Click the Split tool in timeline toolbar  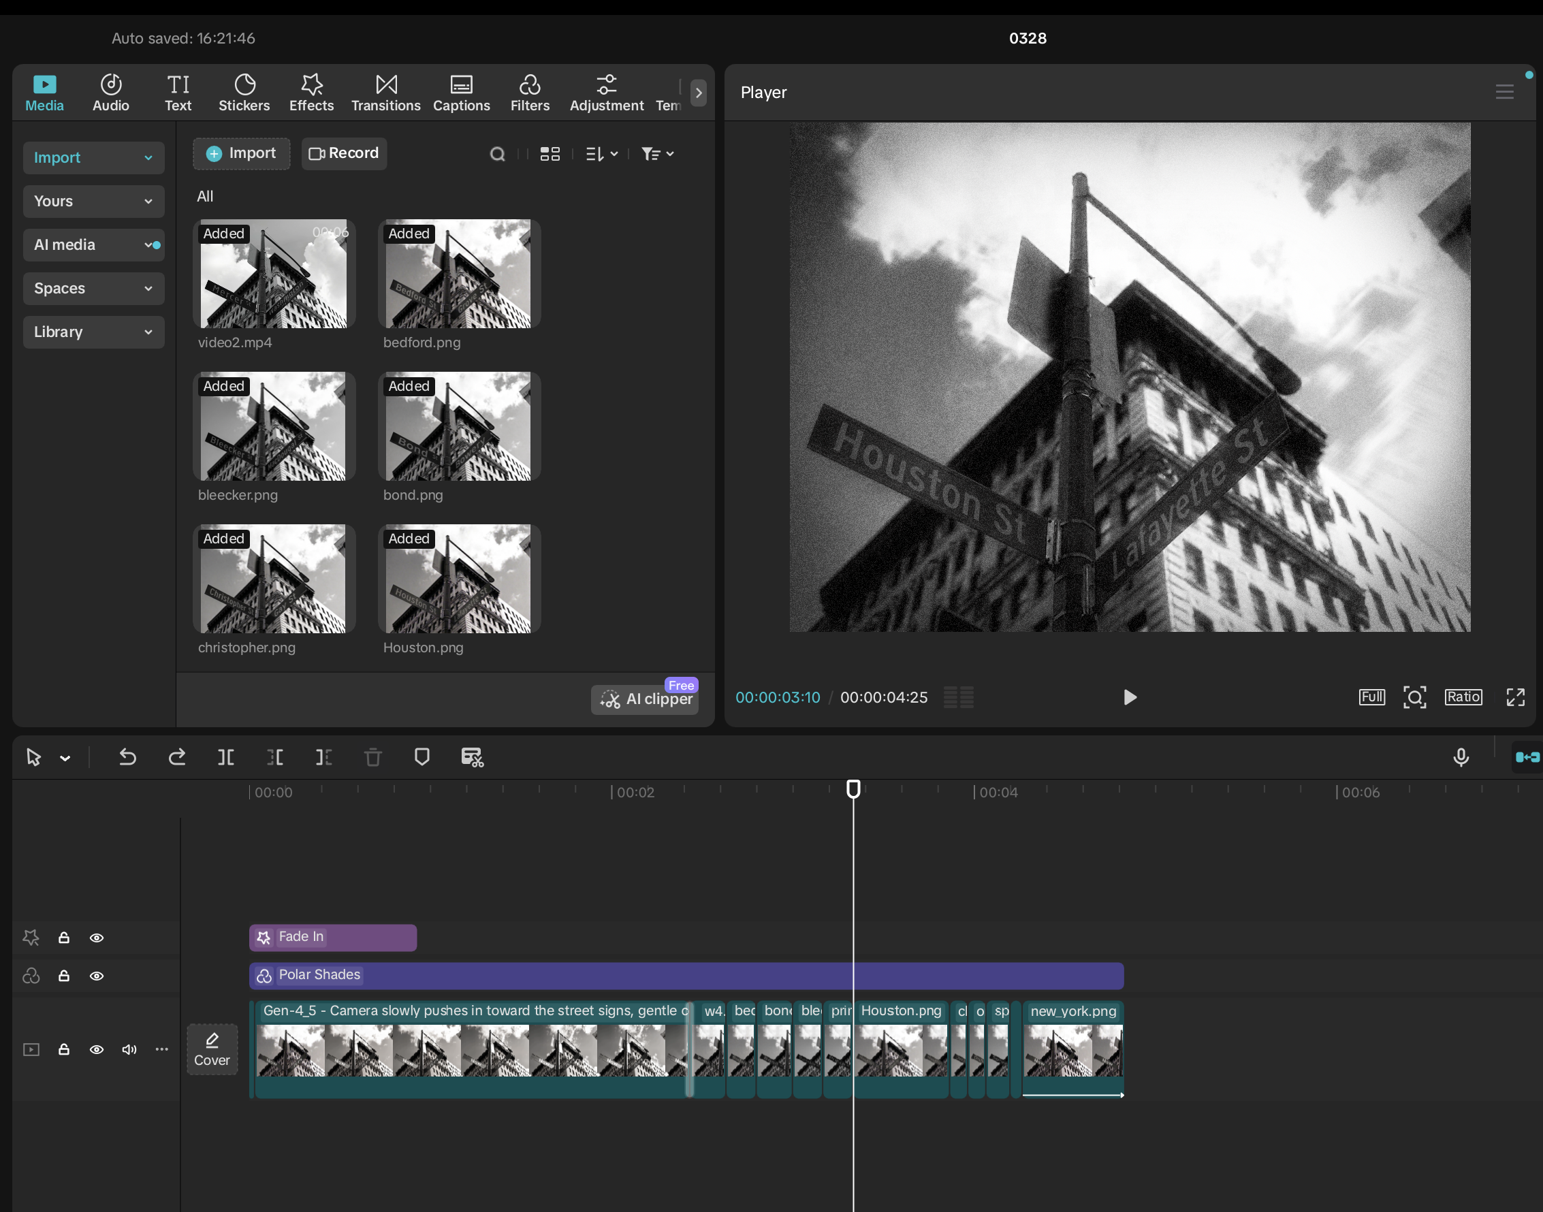click(225, 757)
